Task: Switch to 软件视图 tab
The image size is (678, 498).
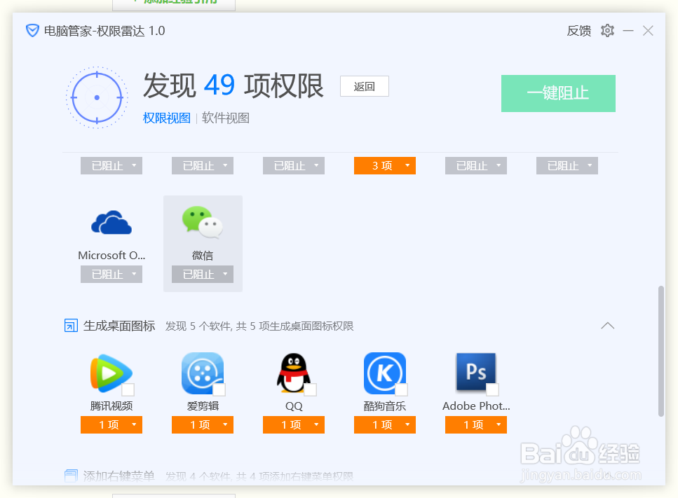Action: (225, 118)
